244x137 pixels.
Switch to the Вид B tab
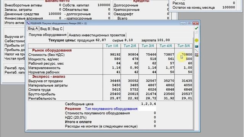pyautogui.click(x=45, y=29)
